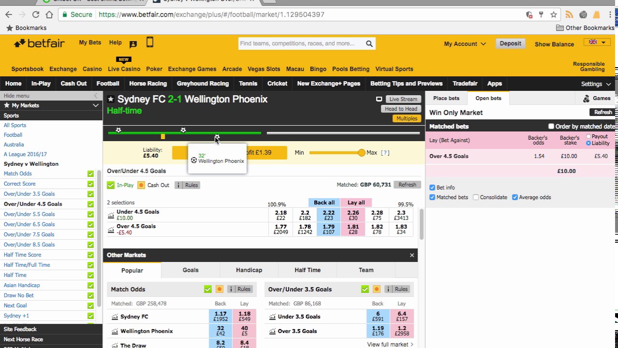Click View full market link

click(390, 345)
